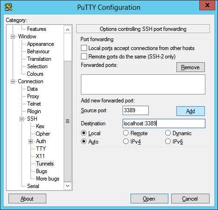Open the SSH session
The width and height of the screenshot is (218, 210).
pyautogui.click(x=149, y=199)
